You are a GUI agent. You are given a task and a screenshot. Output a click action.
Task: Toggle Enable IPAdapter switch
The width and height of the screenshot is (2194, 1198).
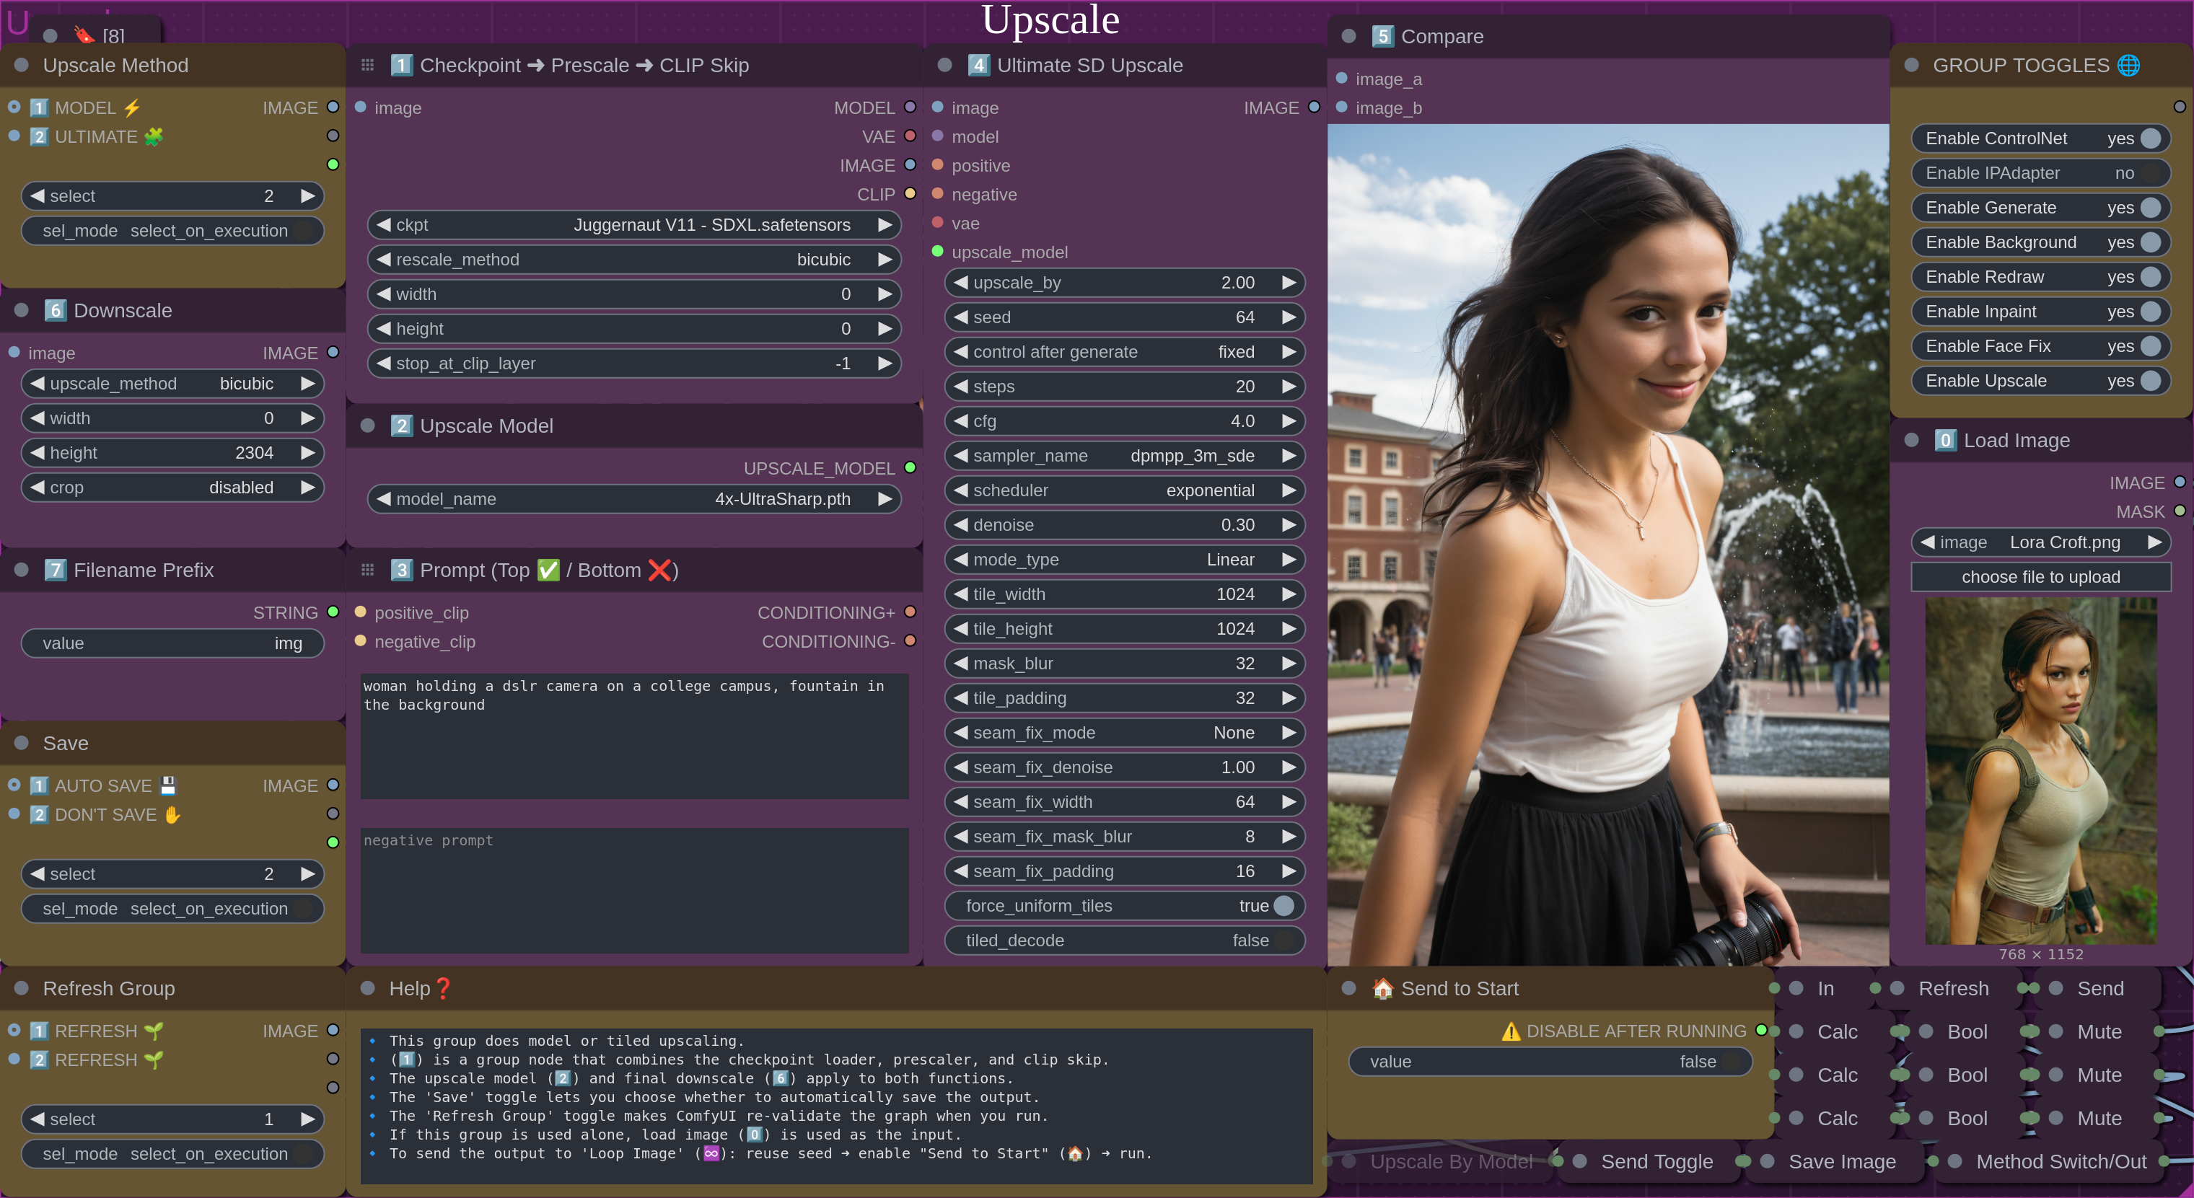[x=2150, y=173]
